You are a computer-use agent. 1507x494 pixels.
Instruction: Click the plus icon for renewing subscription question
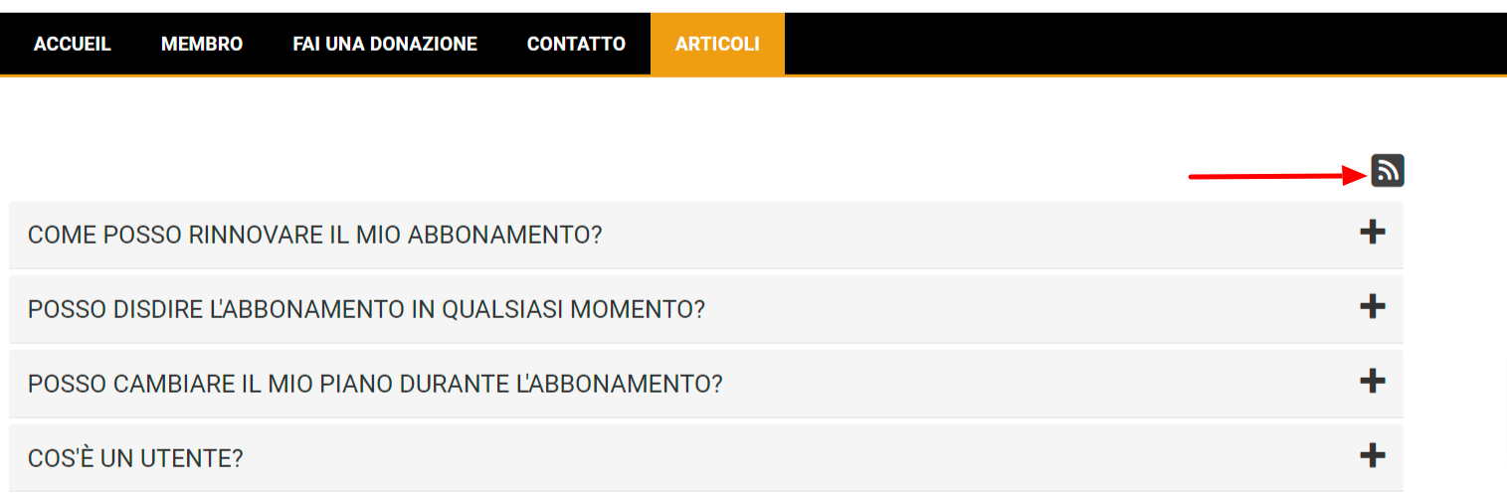click(x=1372, y=233)
